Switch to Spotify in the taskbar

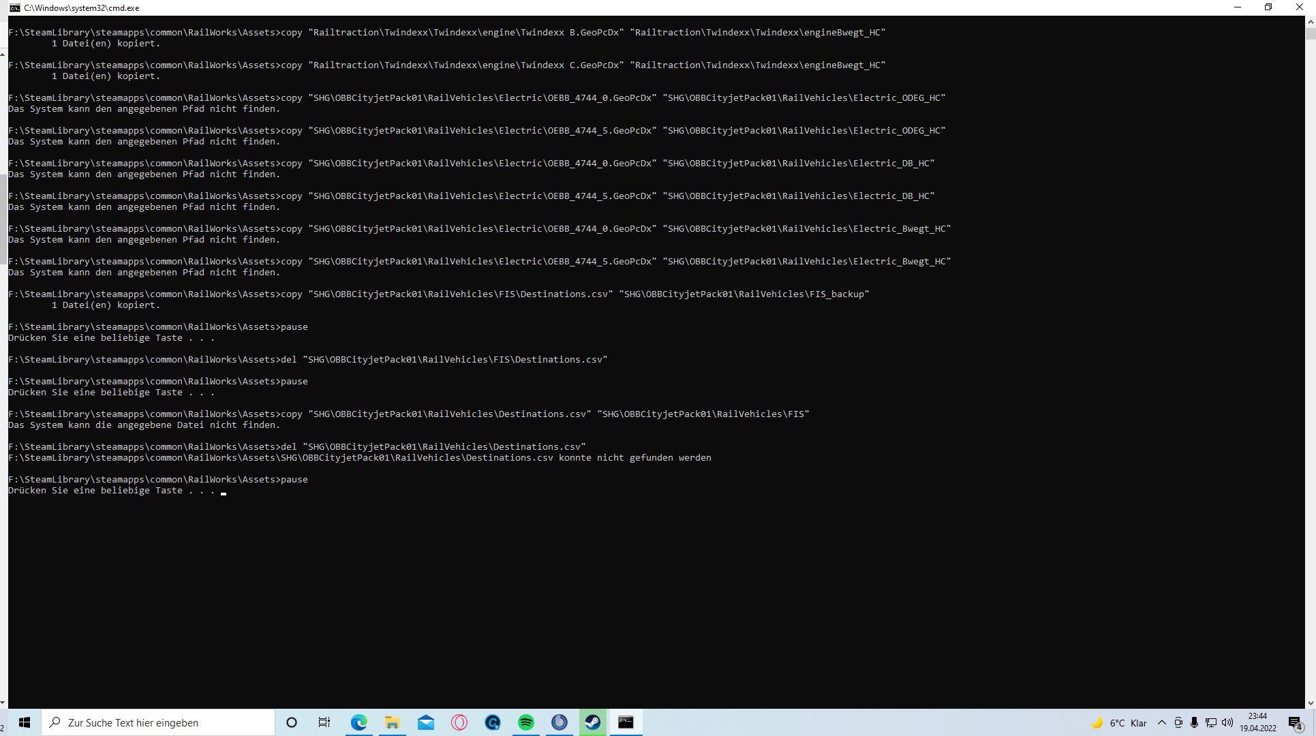(x=526, y=722)
